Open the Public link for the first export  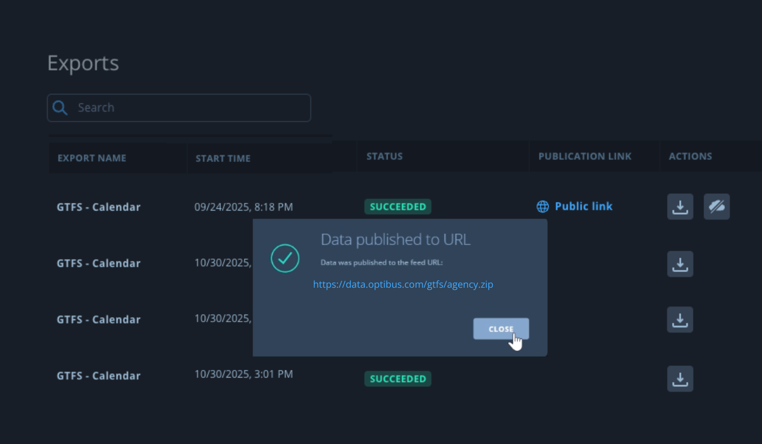584,207
